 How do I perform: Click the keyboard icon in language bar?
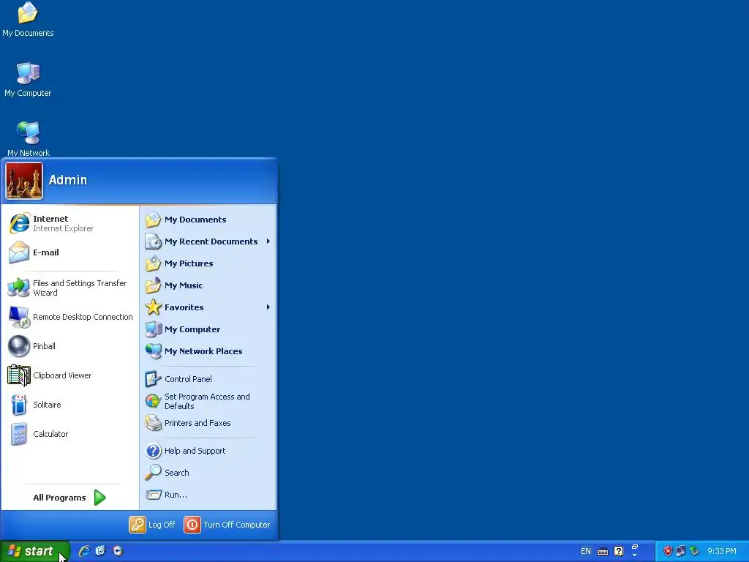(x=603, y=552)
